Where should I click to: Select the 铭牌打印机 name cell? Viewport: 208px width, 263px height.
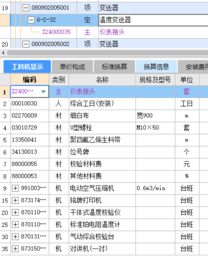point(102,200)
